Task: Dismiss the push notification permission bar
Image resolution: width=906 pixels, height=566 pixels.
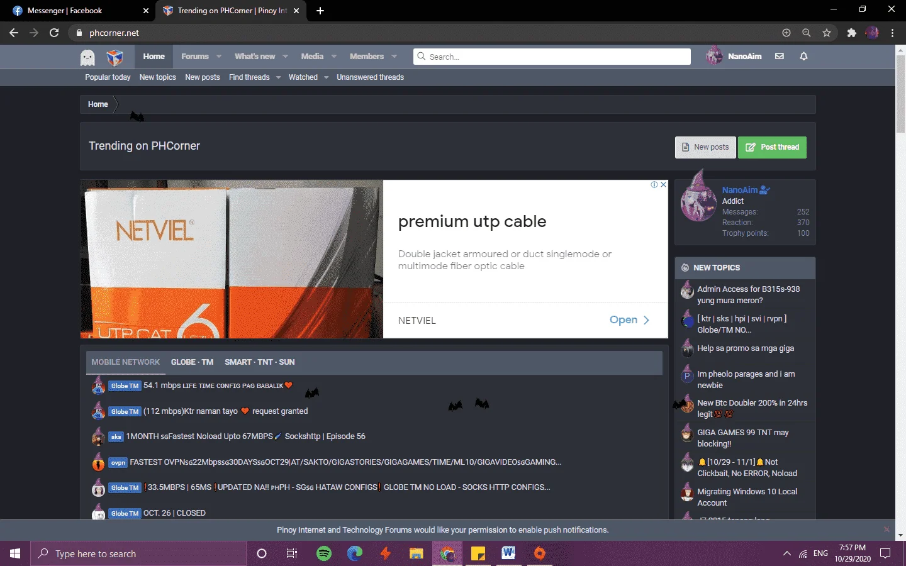Action: click(886, 530)
